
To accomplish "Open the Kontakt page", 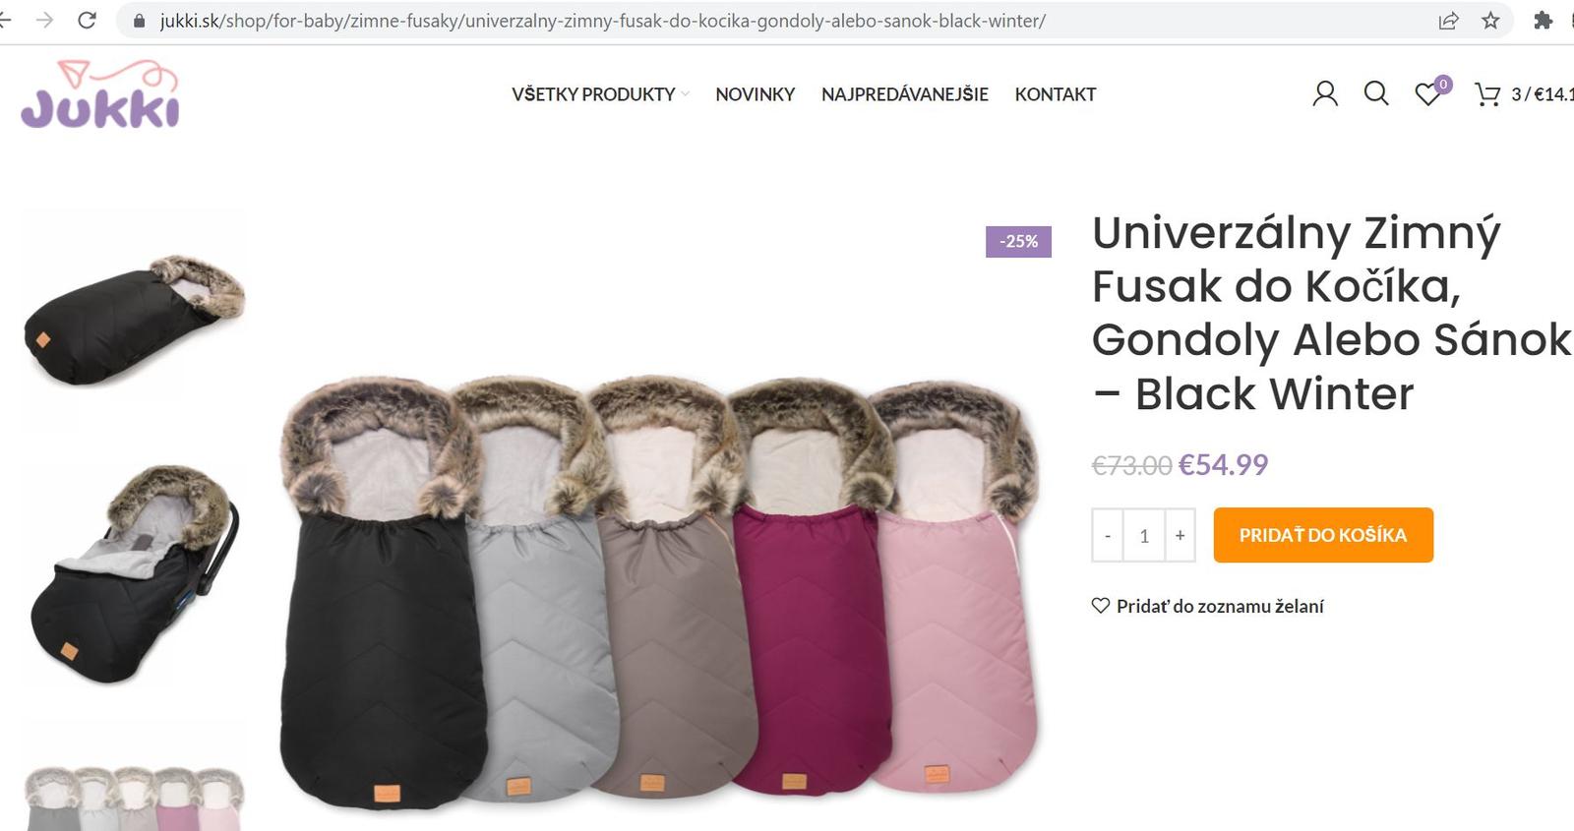I will coord(1056,94).
